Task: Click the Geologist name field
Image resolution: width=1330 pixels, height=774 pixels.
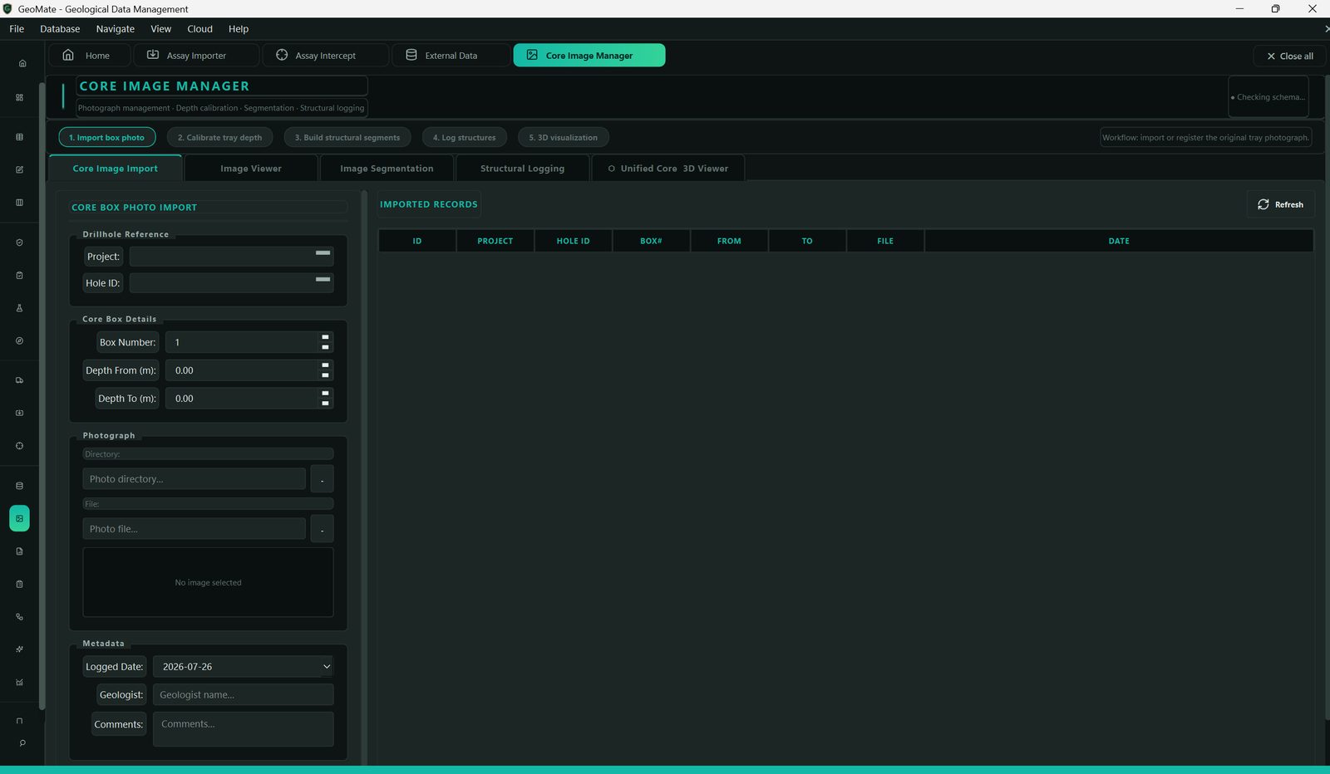Action: tap(243, 695)
